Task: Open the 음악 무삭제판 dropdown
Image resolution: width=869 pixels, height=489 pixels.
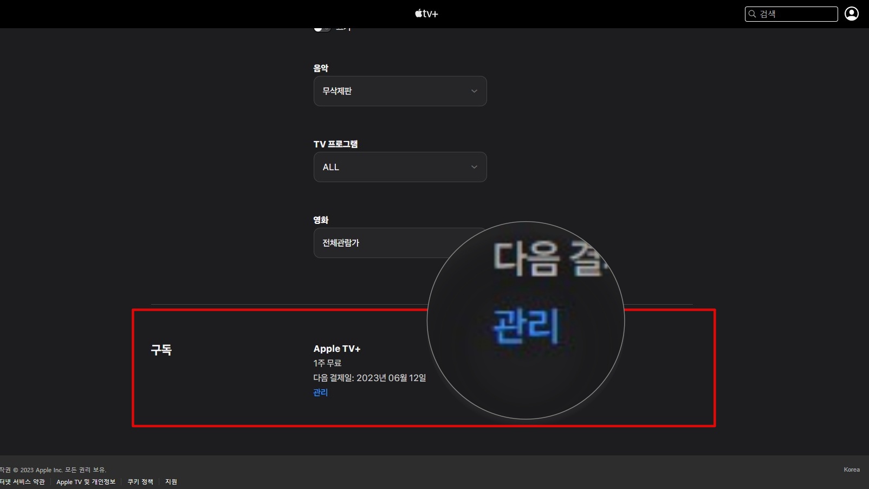Action: pos(400,91)
